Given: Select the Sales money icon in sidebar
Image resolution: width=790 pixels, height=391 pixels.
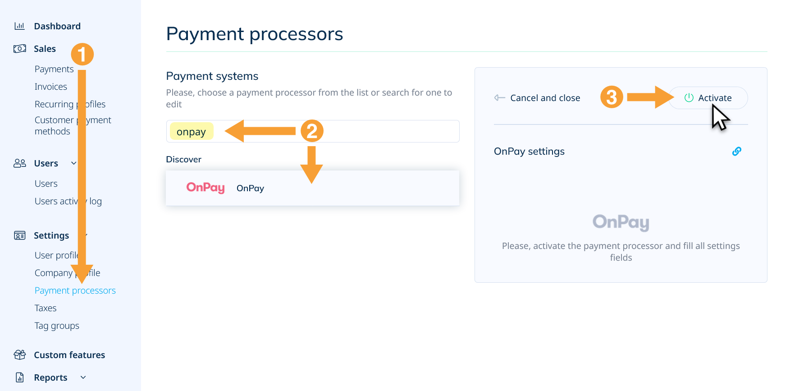Looking at the screenshot, I should (19, 48).
